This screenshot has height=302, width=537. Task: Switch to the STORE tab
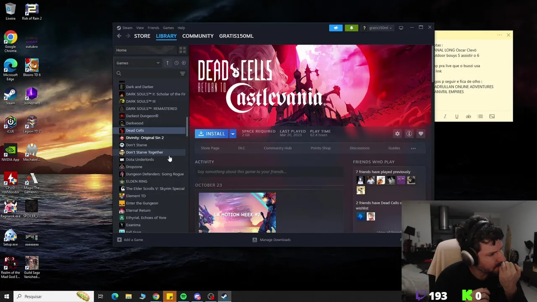pos(142,36)
